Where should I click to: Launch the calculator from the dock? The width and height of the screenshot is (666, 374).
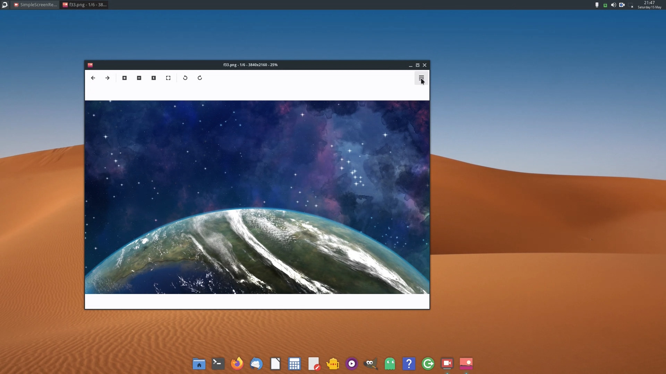[294, 364]
